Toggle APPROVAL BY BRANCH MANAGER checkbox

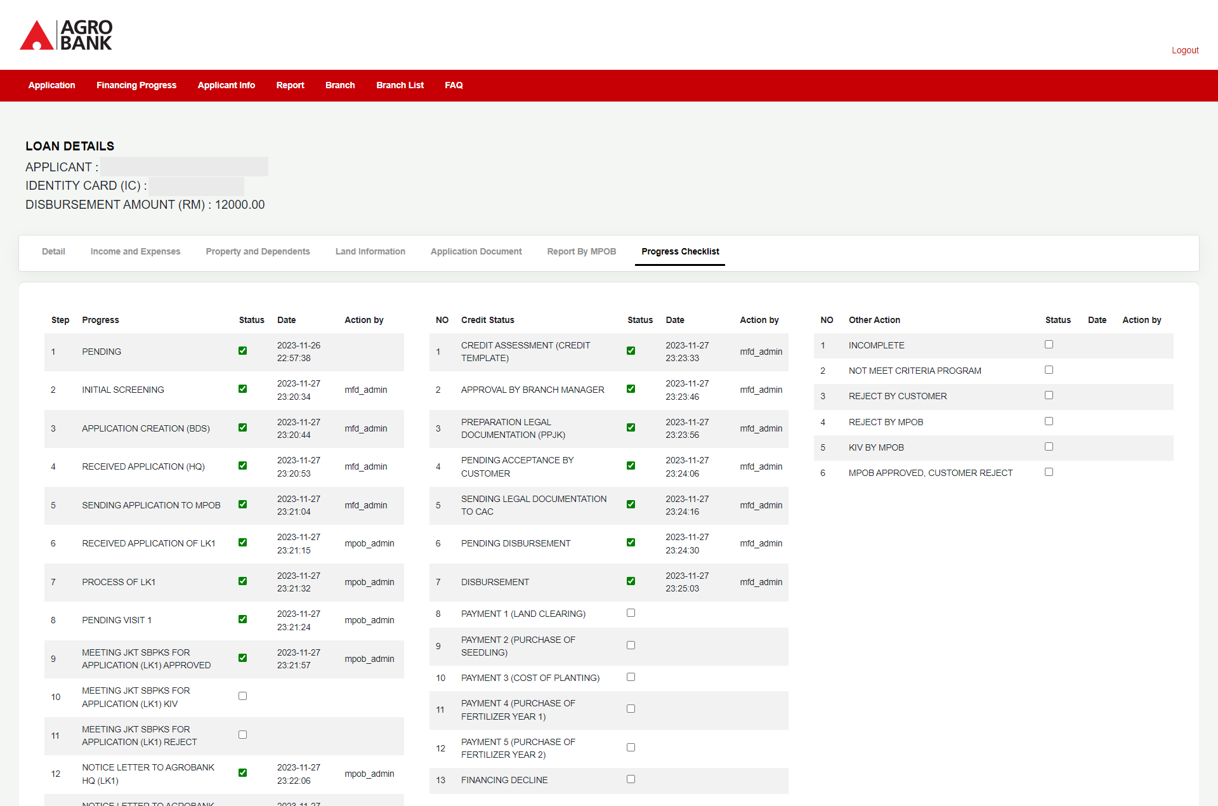point(631,389)
